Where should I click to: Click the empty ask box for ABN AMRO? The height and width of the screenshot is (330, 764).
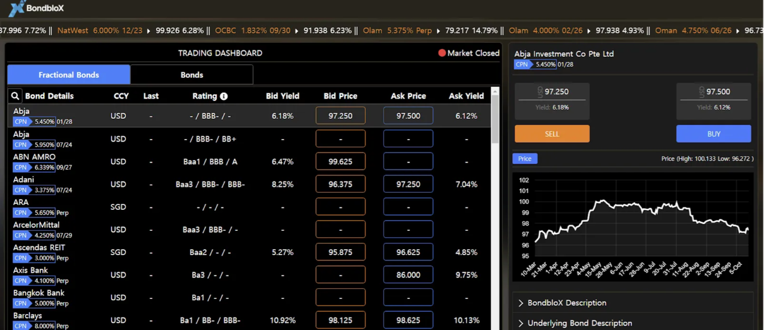pyautogui.click(x=408, y=162)
